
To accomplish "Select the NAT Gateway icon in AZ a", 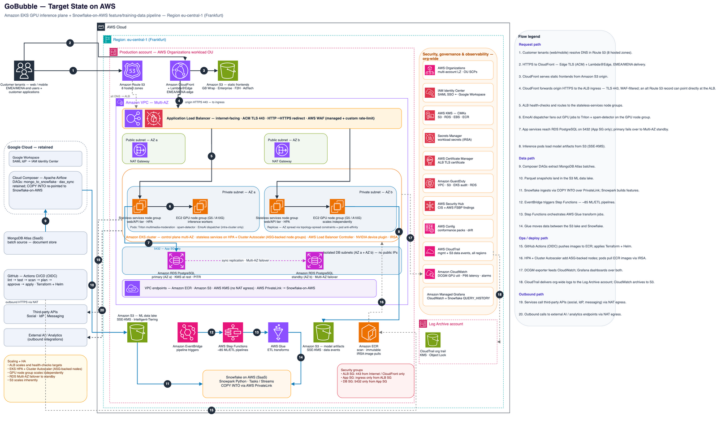I will (140, 150).
